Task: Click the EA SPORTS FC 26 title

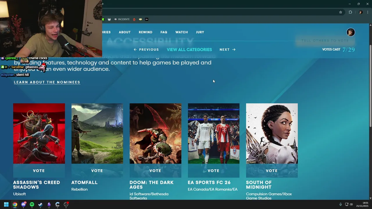Action: [209, 183]
